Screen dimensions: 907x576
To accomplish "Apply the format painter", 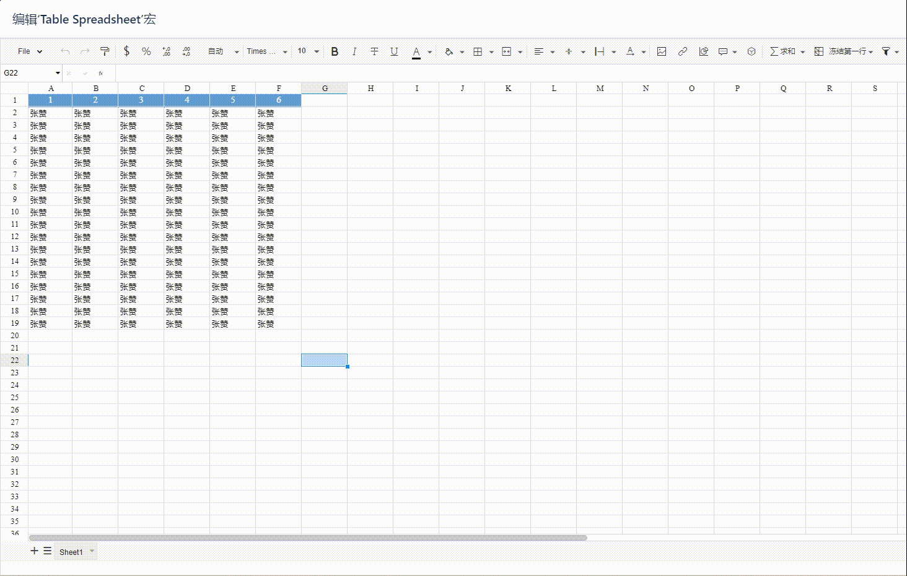I will [x=105, y=51].
